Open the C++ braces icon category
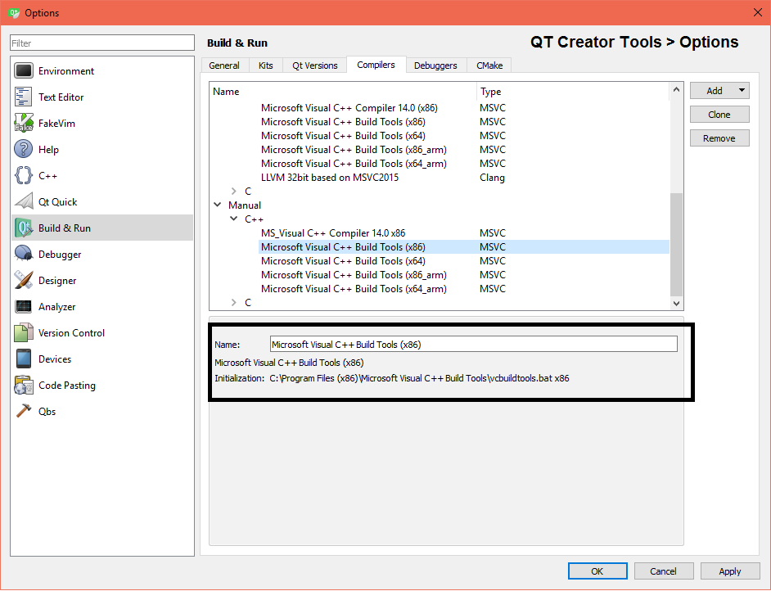This screenshot has width=771, height=591. pyautogui.click(x=24, y=175)
